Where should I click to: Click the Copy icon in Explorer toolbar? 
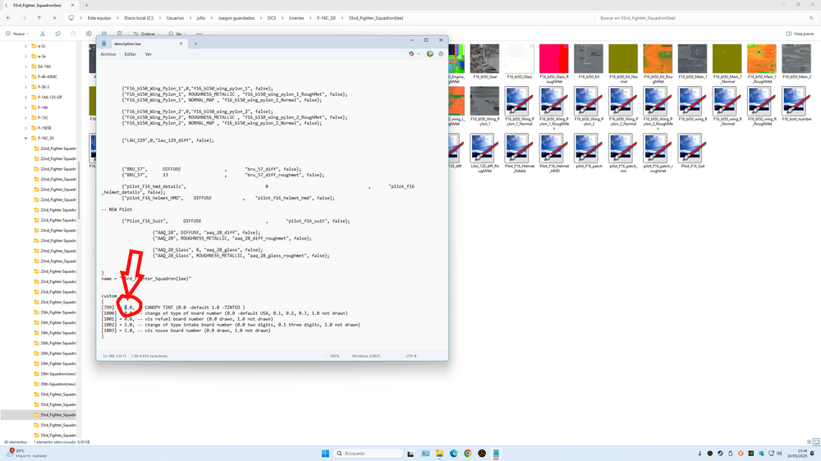tap(58, 34)
